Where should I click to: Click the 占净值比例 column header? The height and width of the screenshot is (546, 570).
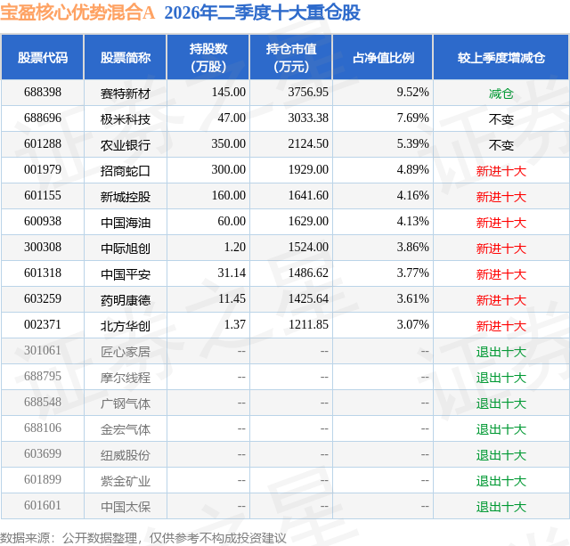click(x=383, y=57)
